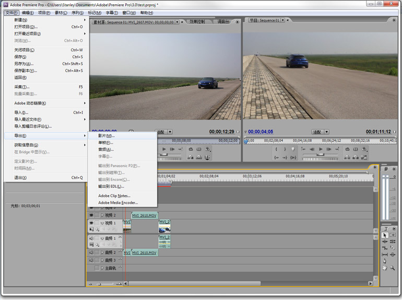Image resolution: width=402 pixels, height=300 pixels.
Task: Open Tools panel flyout menu arrow
Action: [394, 229]
